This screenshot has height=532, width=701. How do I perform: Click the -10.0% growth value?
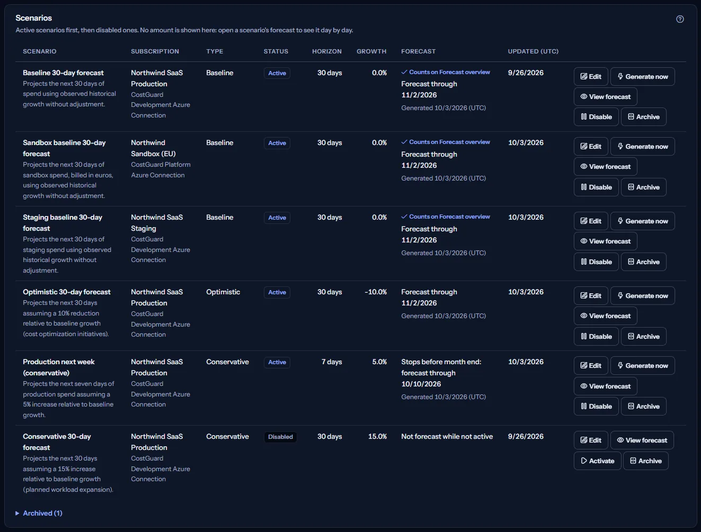point(376,292)
